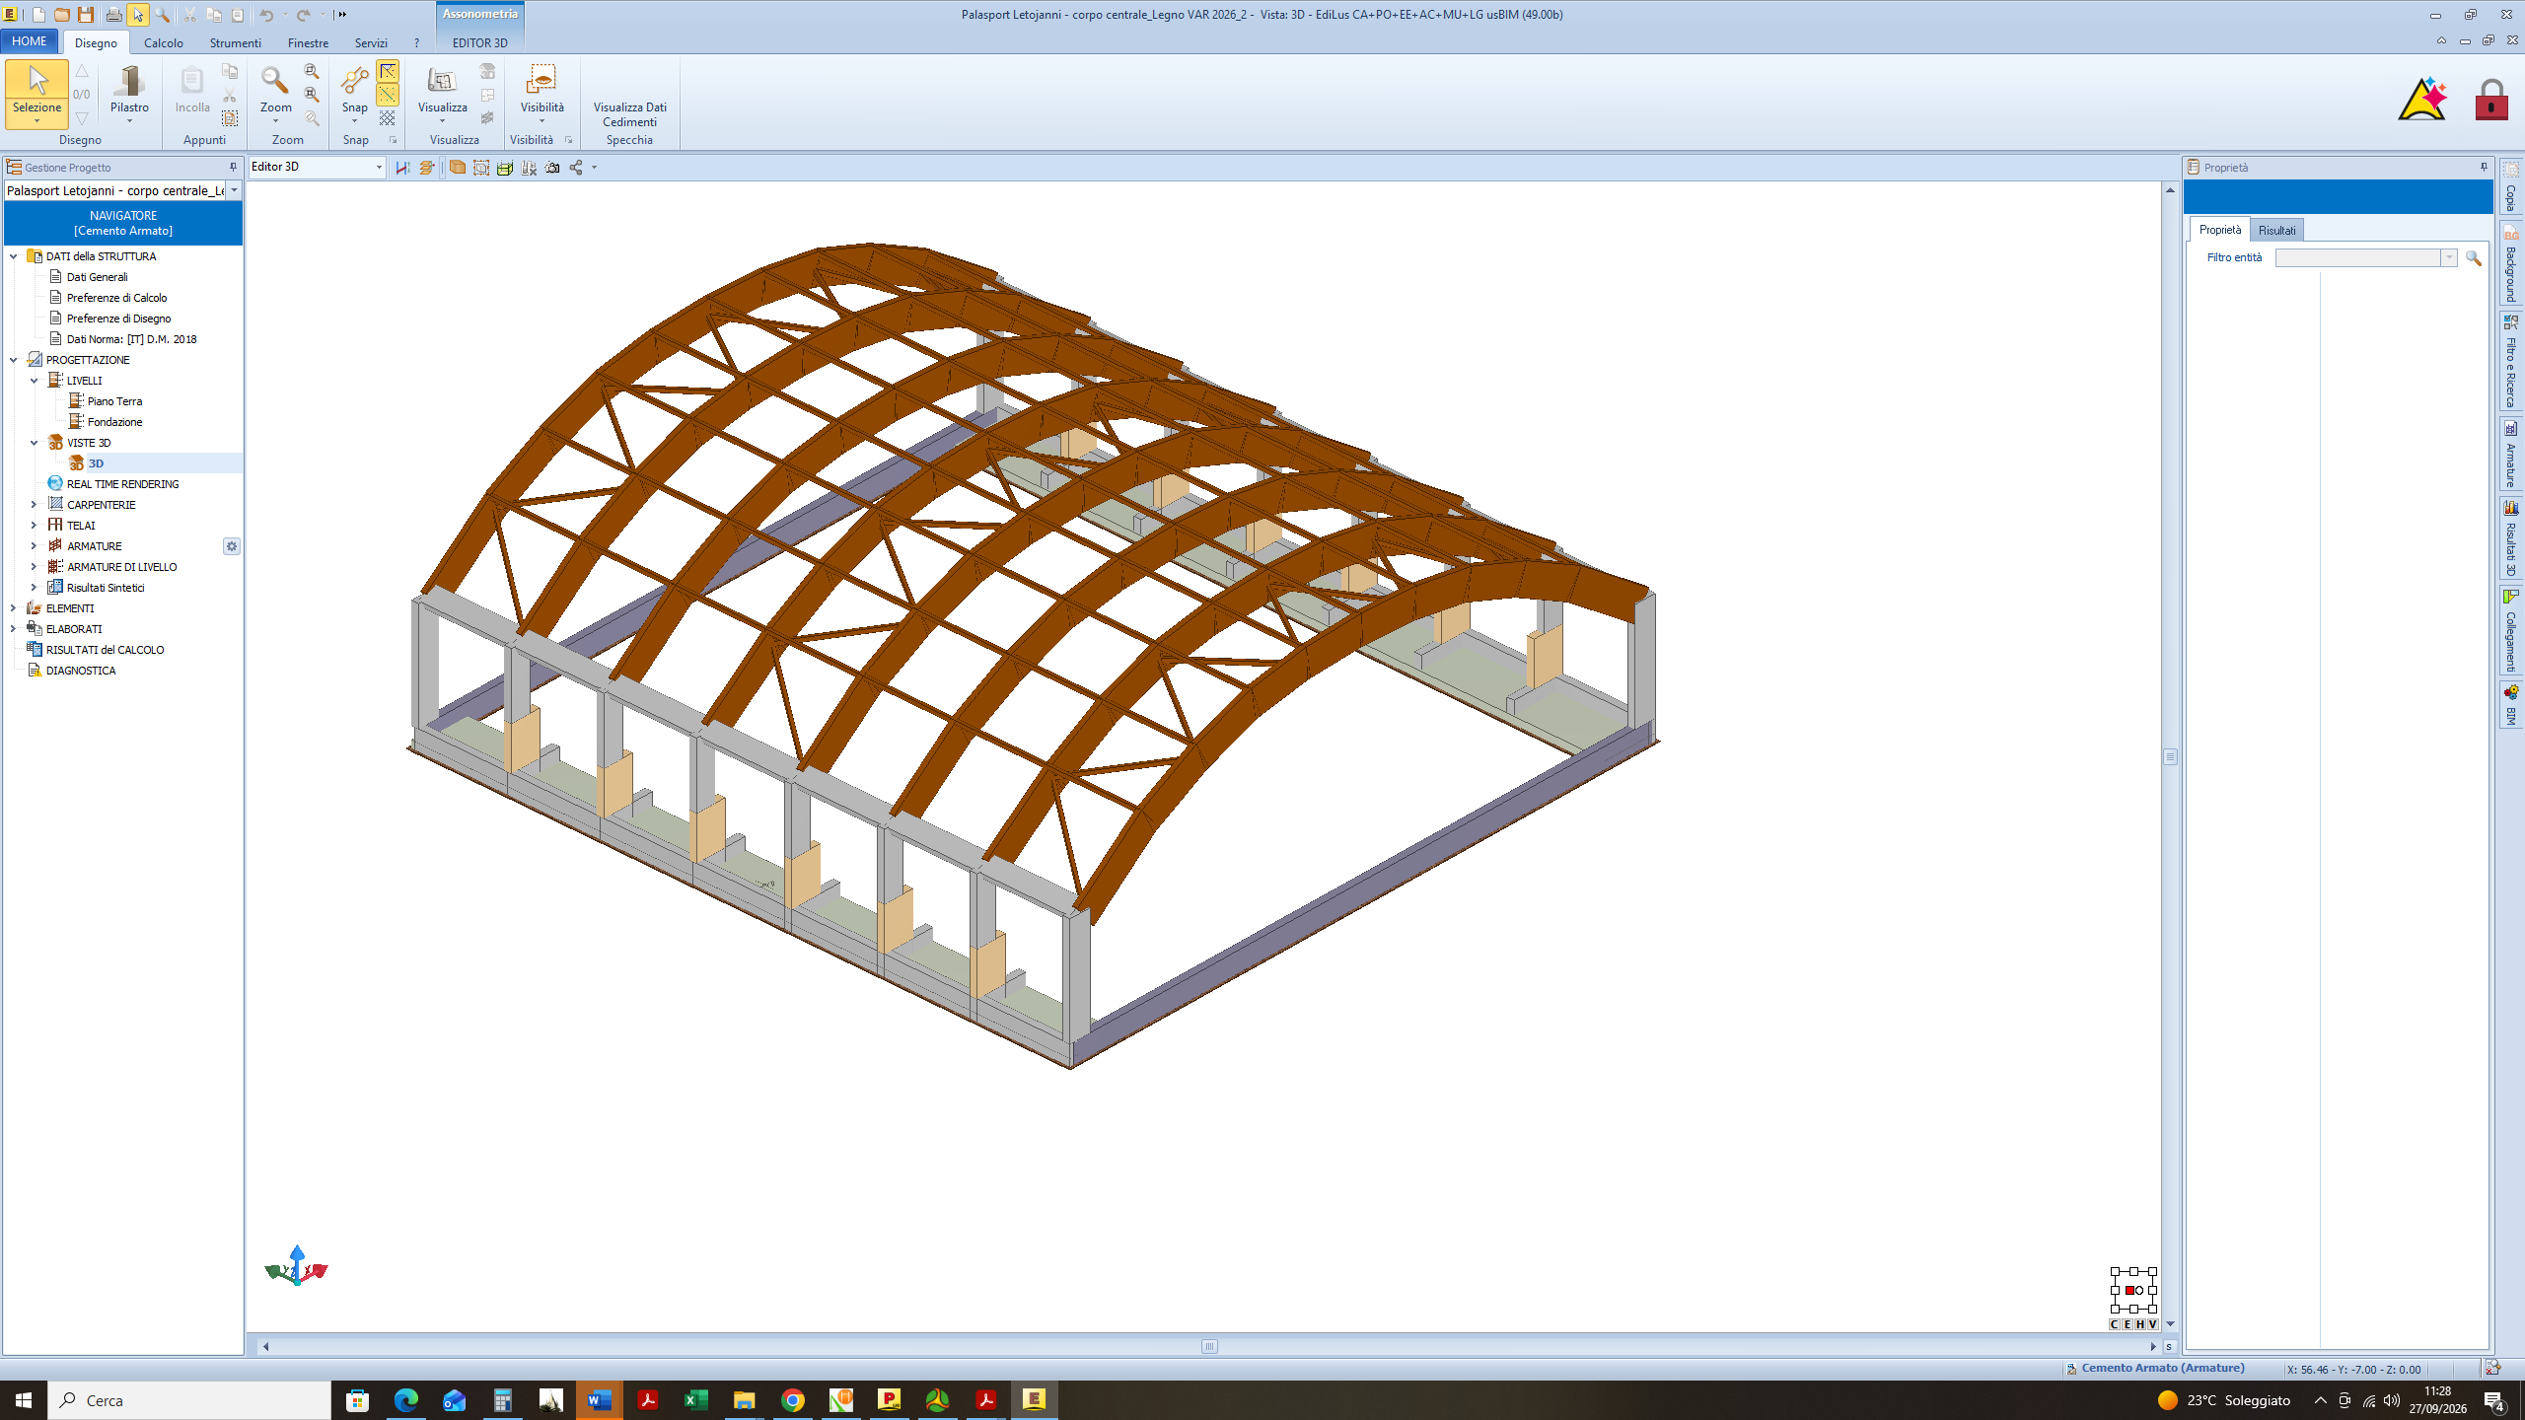Screen dimensions: 2525x1420
Task: Toggle the grid snap hatch button
Action: (x=388, y=118)
